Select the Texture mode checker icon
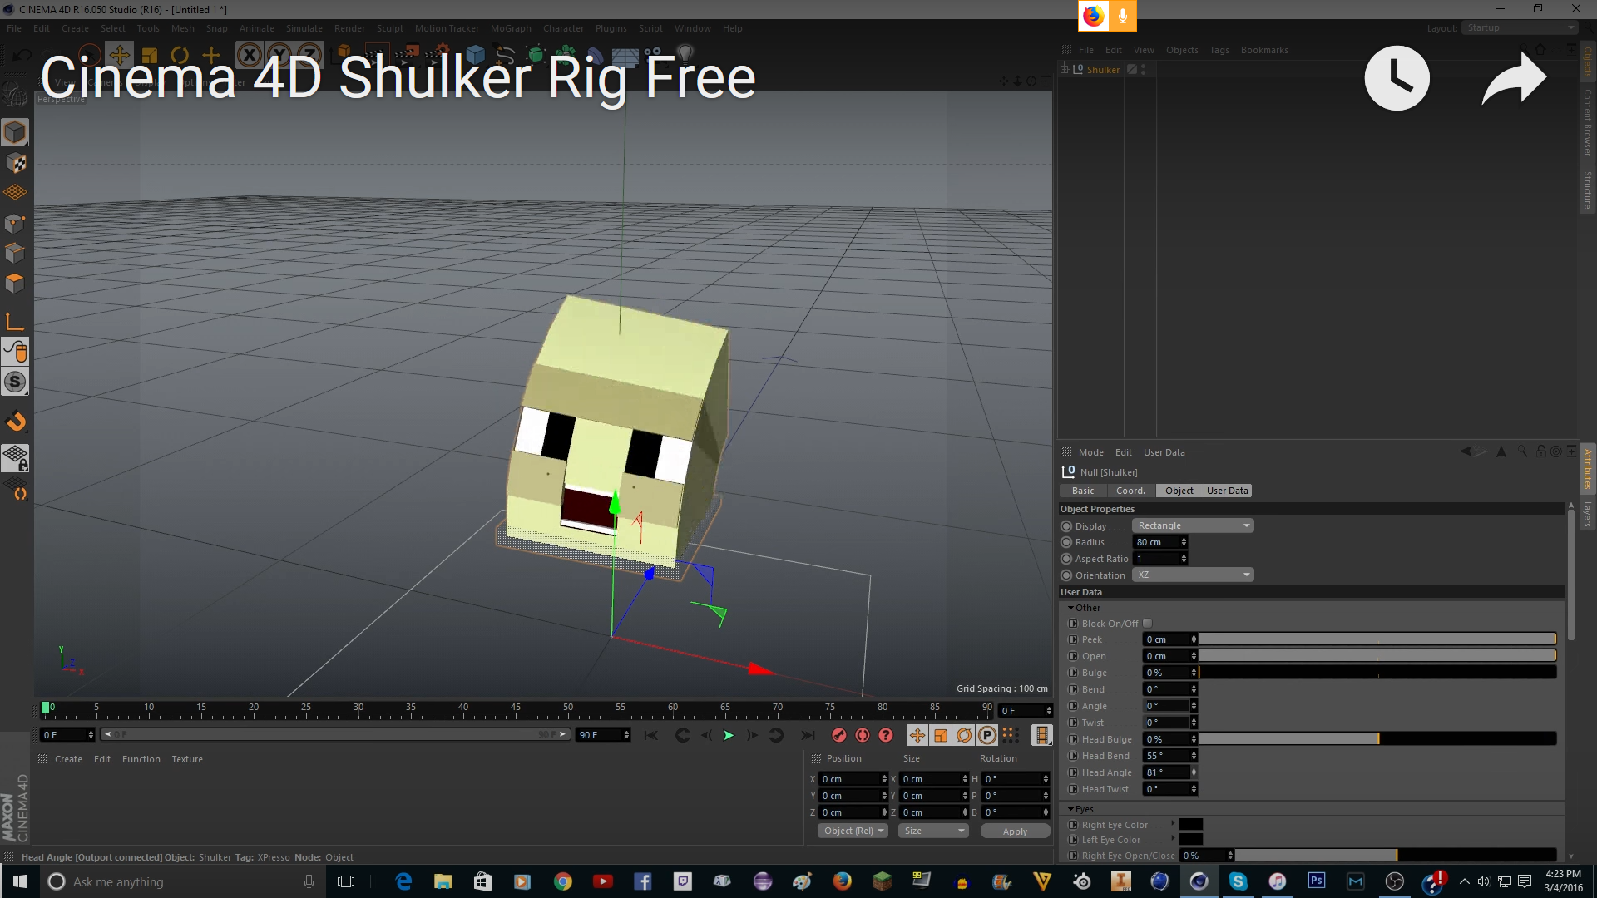1597x898 pixels. tap(15, 163)
